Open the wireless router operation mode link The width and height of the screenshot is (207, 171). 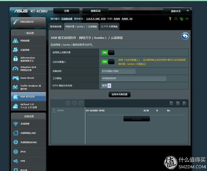point(67,19)
